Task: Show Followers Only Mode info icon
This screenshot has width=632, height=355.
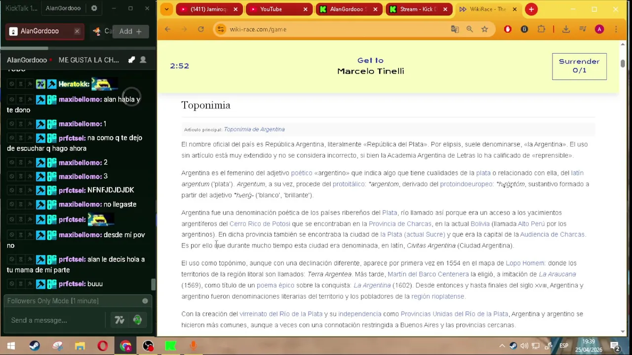Action: (145, 301)
